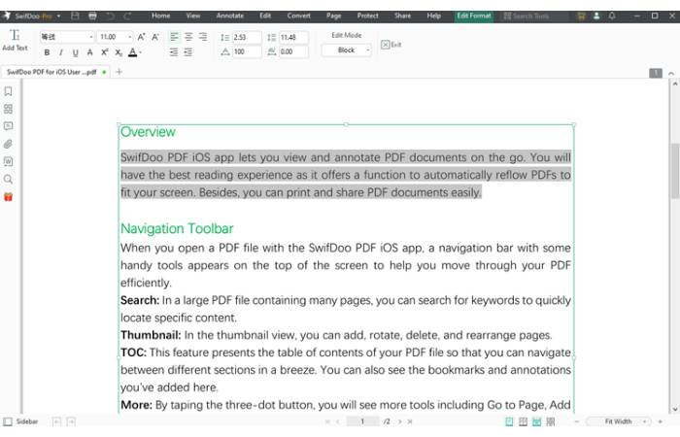This screenshot has width=680, height=437.
Task: Click the Search Tools field
Action: point(534,17)
